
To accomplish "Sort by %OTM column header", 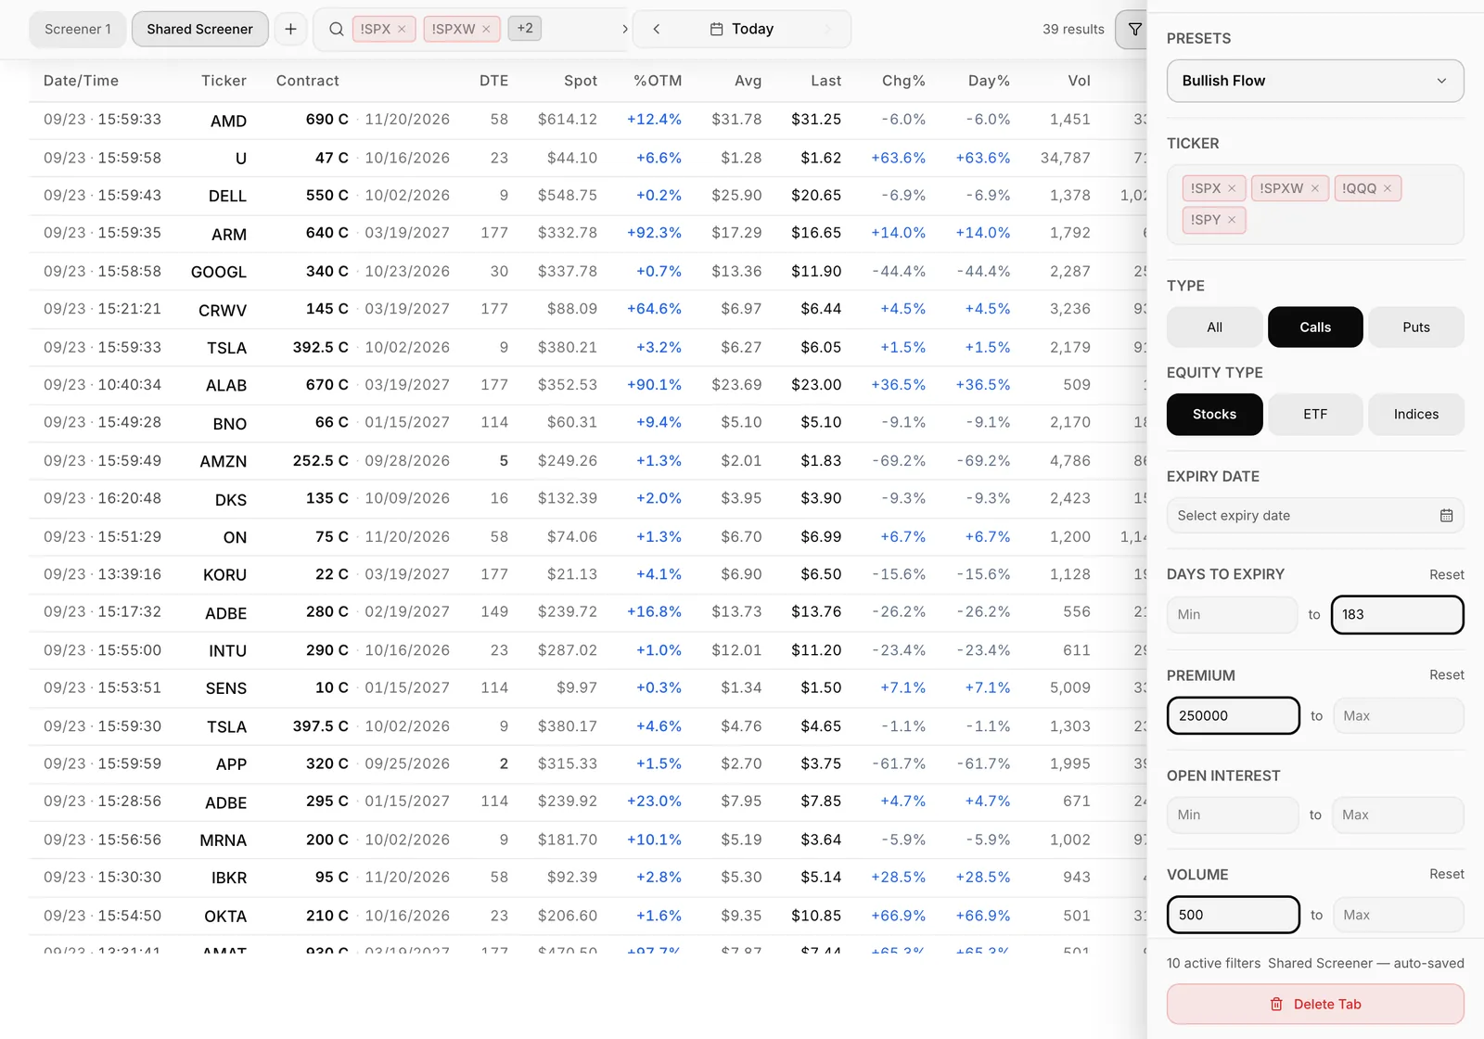I will [658, 81].
